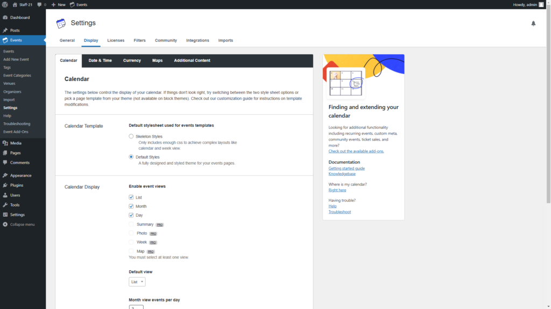This screenshot has height=309, width=551.
Task: Click the notification bell icon
Action: [x=533, y=24]
